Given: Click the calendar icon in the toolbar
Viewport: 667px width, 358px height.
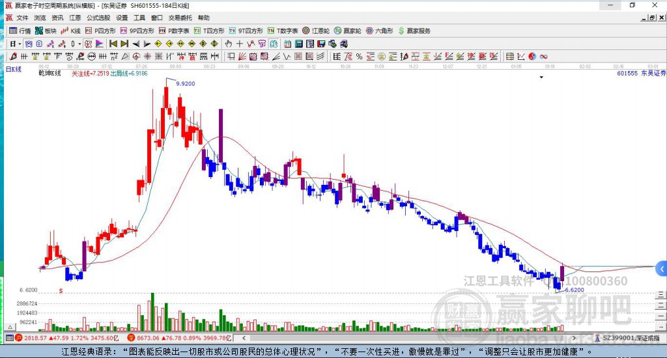Looking at the screenshot, I should [x=287, y=44].
